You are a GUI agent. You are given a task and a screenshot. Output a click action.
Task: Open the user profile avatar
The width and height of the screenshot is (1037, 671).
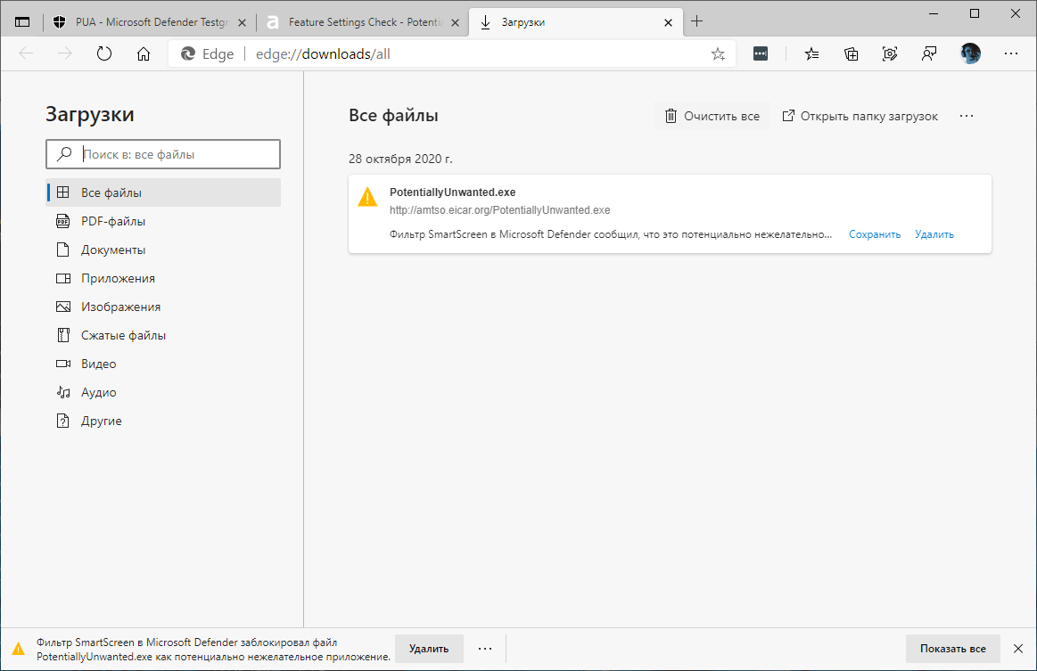[970, 53]
